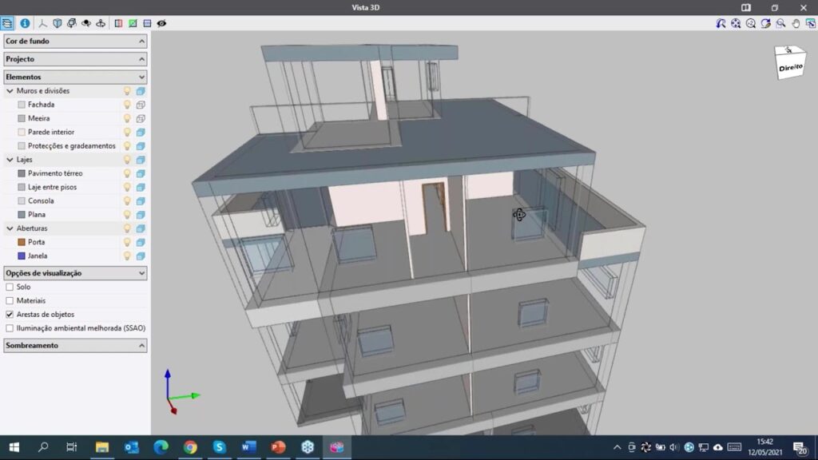Collapse the Muros e divisões group

[x=10, y=91]
